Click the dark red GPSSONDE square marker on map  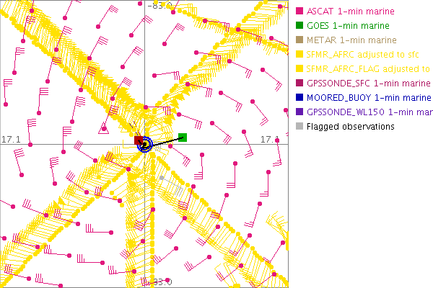(x=138, y=140)
